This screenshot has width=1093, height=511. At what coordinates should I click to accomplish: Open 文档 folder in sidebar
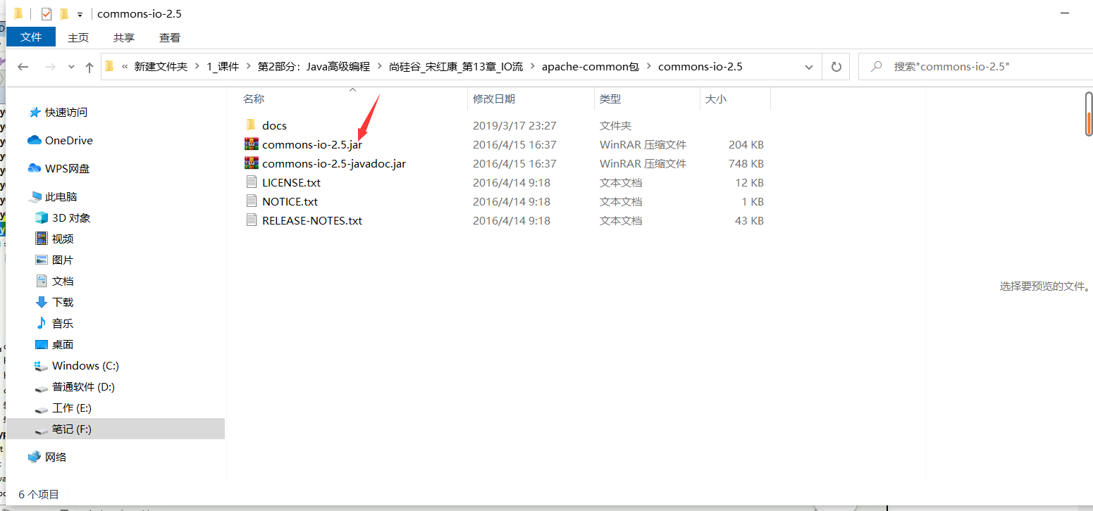click(x=54, y=281)
